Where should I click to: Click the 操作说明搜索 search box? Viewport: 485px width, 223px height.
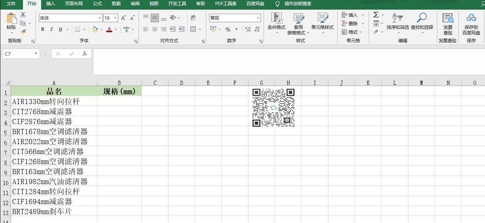pos(298,4)
